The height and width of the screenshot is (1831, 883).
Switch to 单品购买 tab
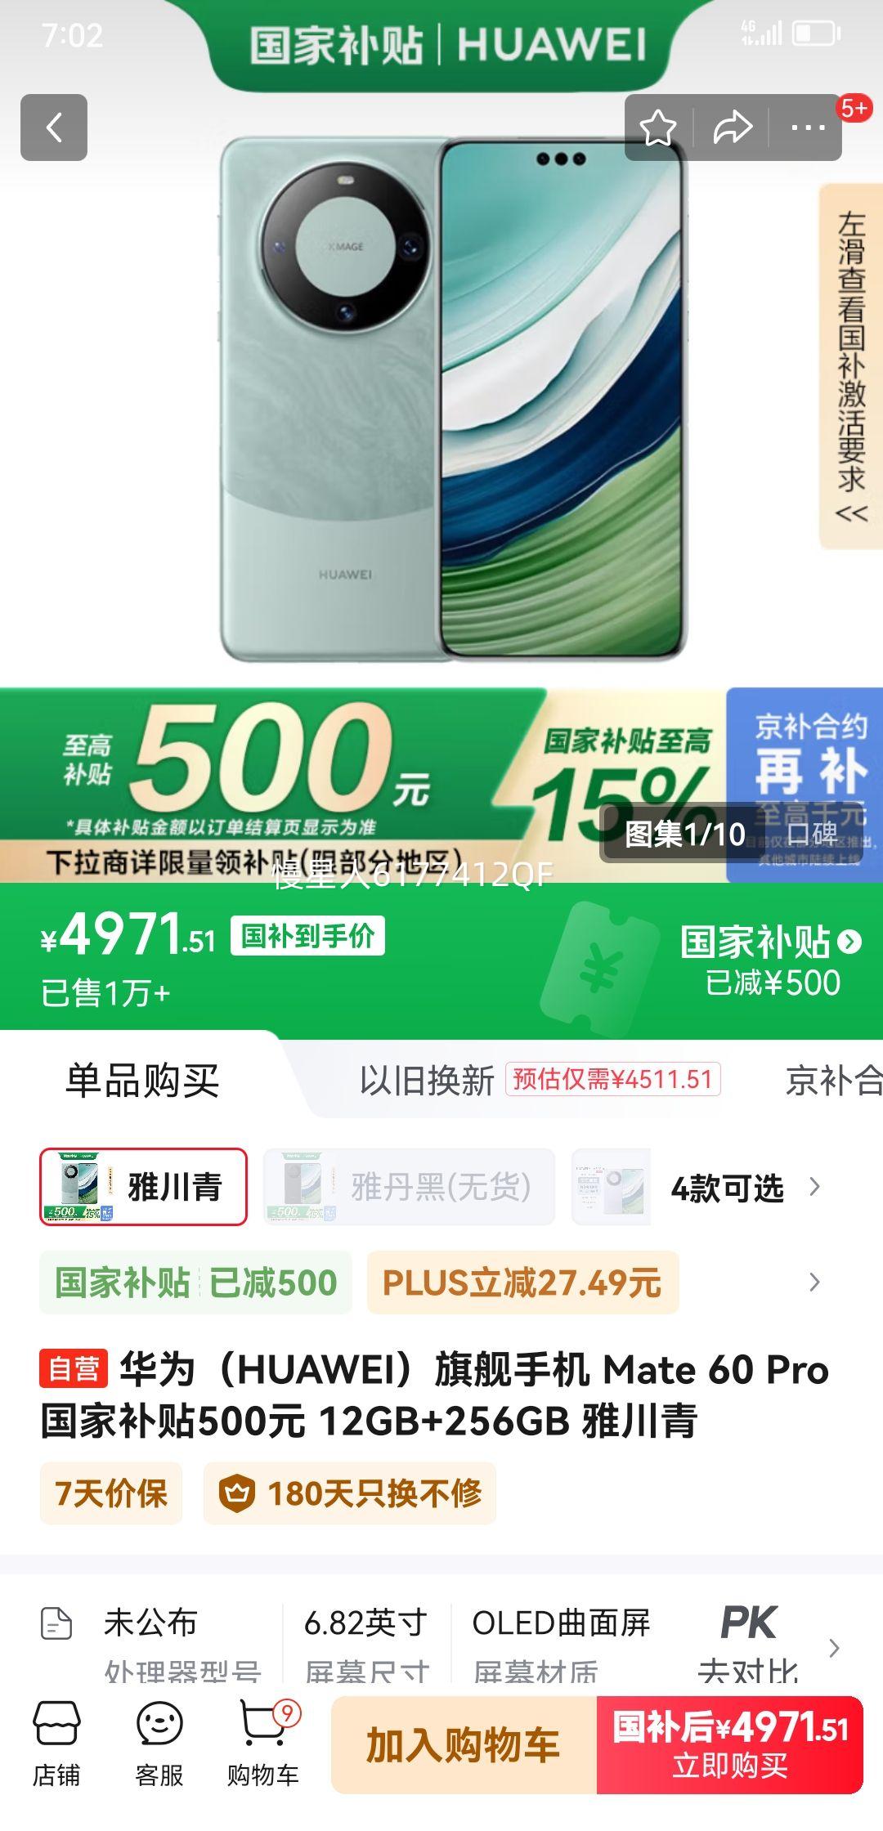point(142,1080)
